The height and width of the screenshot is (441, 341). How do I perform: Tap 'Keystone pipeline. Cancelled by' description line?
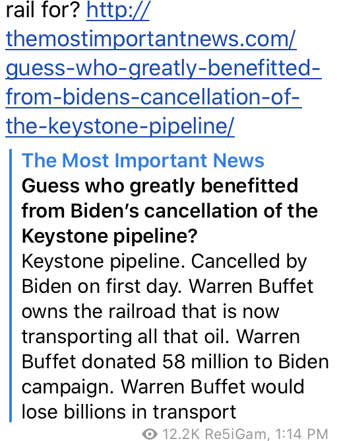(x=164, y=262)
